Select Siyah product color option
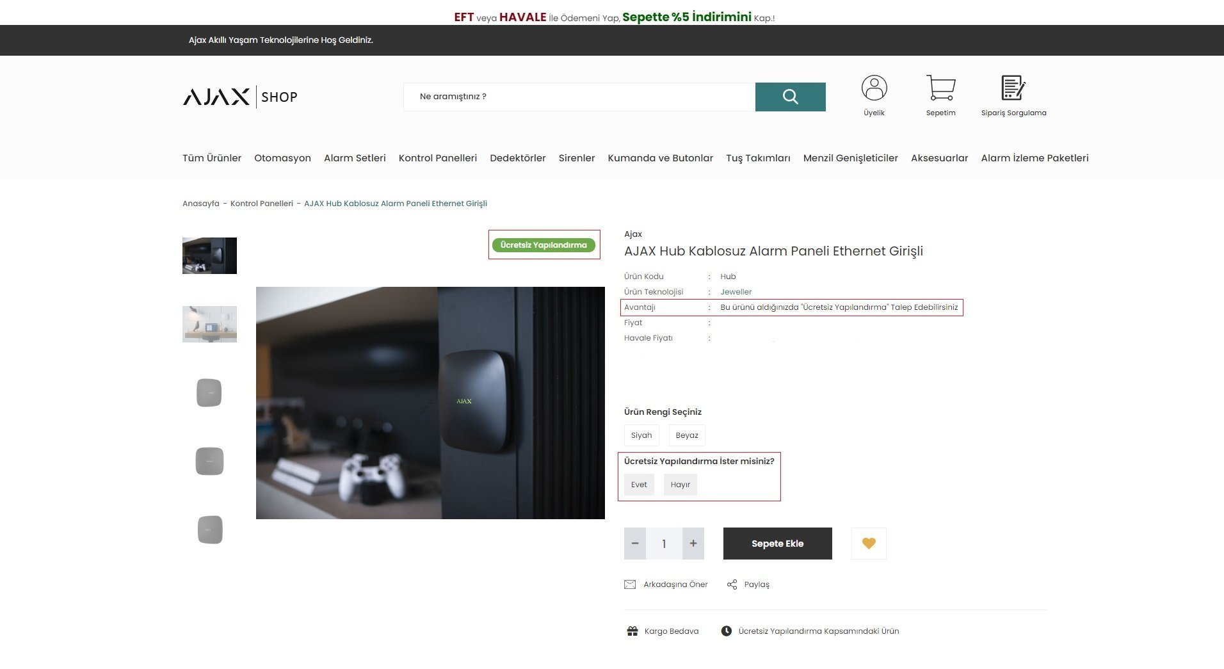 click(x=641, y=435)
